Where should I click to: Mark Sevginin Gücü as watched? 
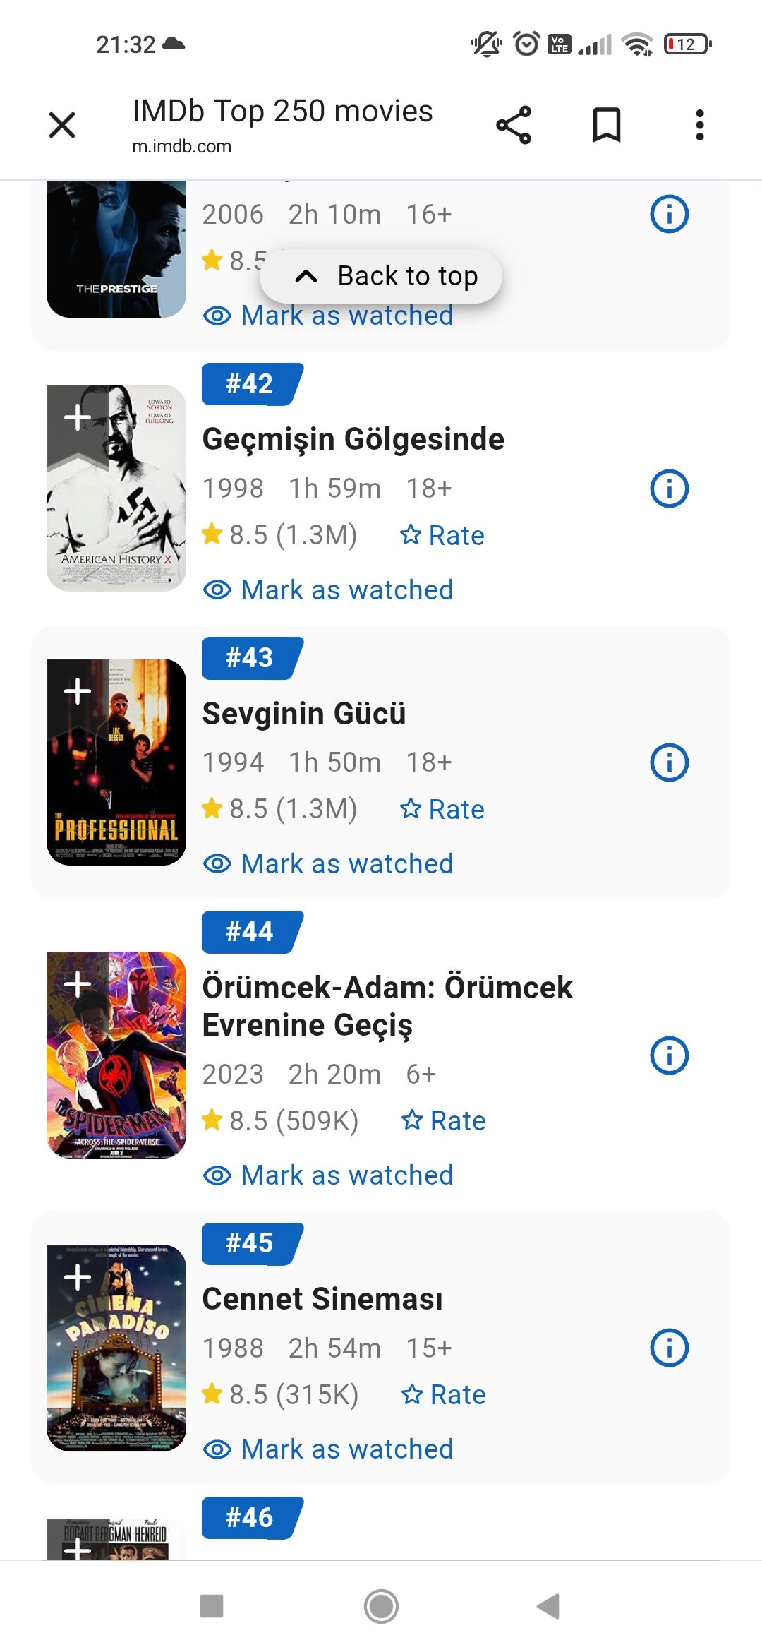[328, 864]
